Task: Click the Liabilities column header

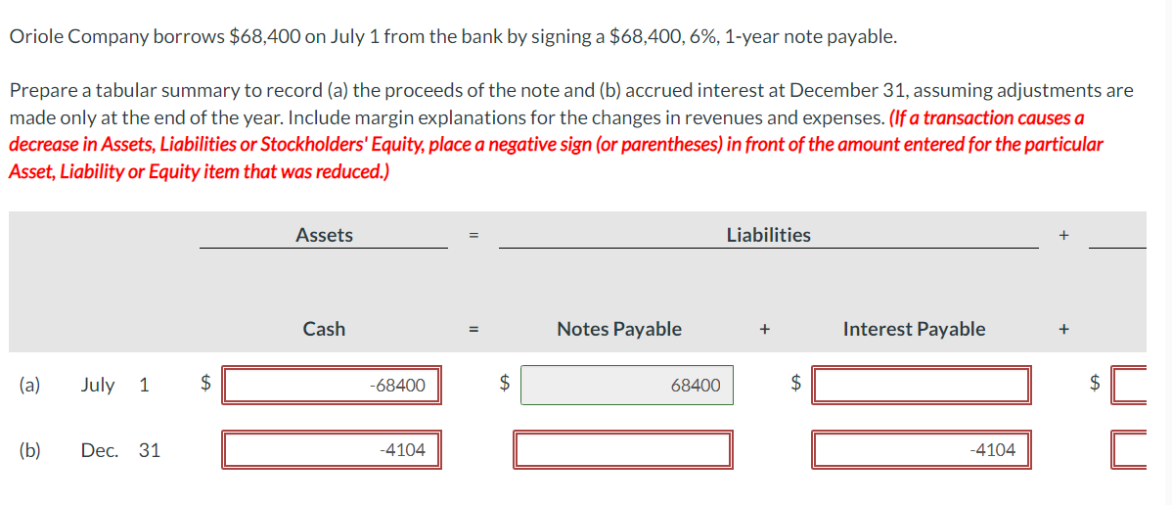Action: pyautogui.click(x=768, y=235)
